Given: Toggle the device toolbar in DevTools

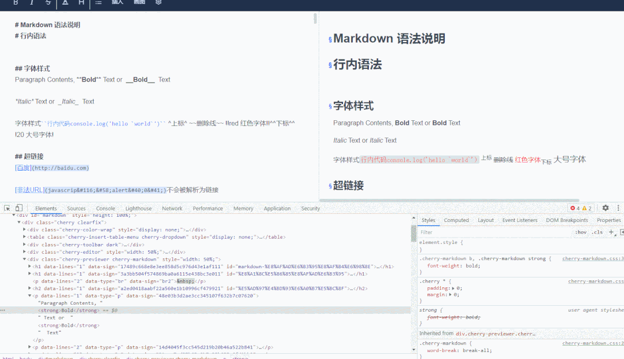Looking at the screenshot, I should (x=18, y=208).
